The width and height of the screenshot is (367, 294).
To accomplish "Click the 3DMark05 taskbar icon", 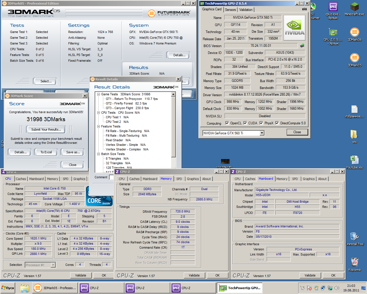I will (37, 288).
